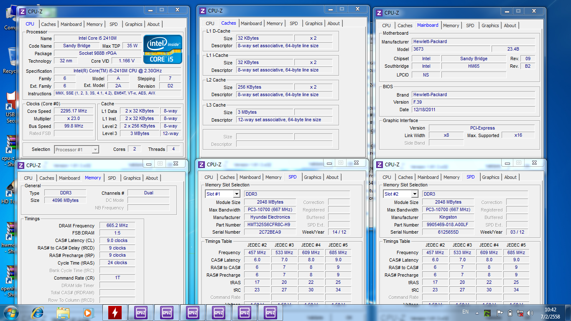Open Windows Explorer folder icon in taskbar
Image resolution: width=571 pixels, height=321 pixels.
coord(63,312)
